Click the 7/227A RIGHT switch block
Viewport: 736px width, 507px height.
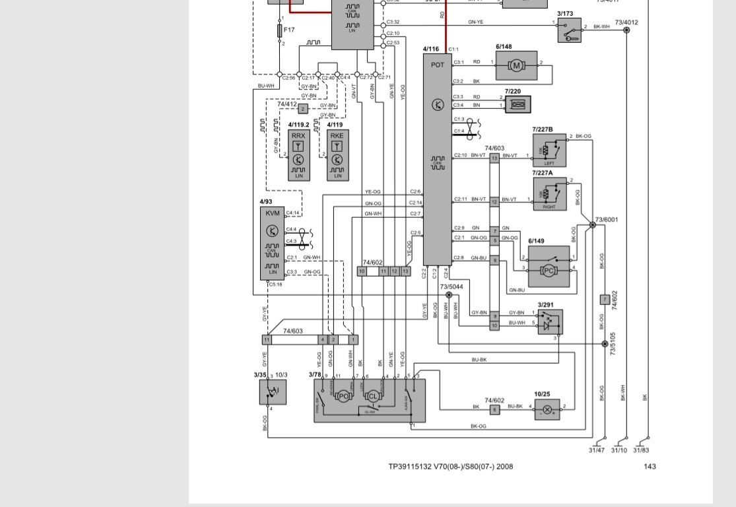[x=549, y=195]
